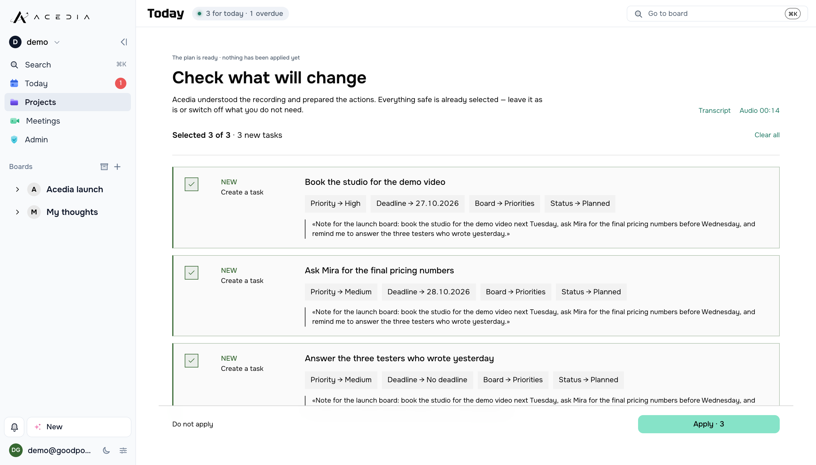This screenshot has width=816, height=465.
Task: Uncheck the Ask Mira pricing task
Action: 192,273
